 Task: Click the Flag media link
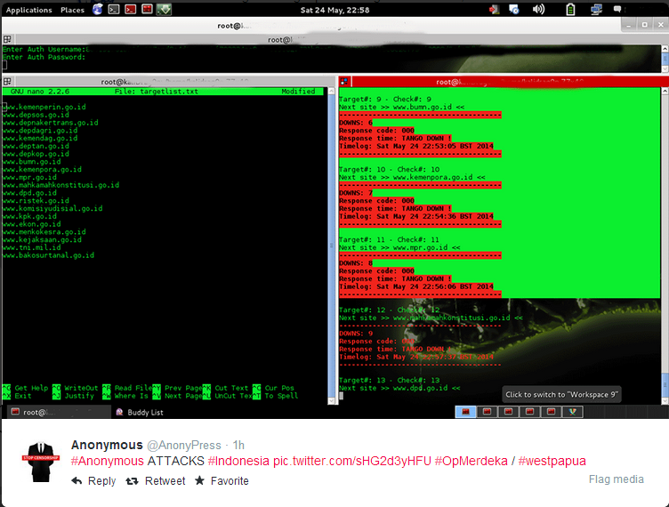[617, 479]
